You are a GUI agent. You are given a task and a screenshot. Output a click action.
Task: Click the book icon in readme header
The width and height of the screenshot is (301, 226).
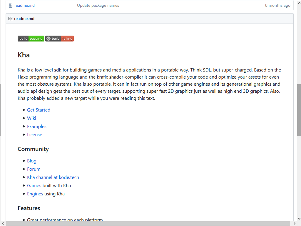11,19
